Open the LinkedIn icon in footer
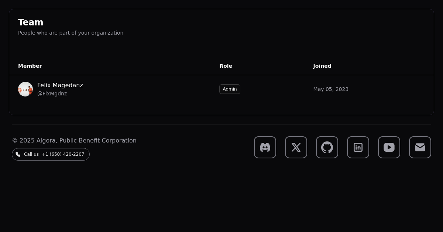443x232 pixels. pos(358,147)
